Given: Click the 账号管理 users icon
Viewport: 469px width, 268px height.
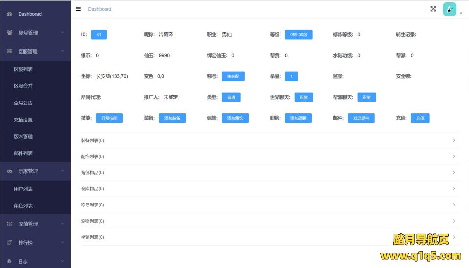Looking at the screenshot, I should 10,33.
